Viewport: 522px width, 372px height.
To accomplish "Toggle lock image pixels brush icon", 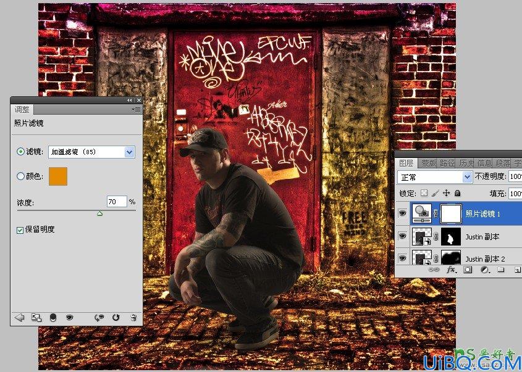I will coord(435,193).
